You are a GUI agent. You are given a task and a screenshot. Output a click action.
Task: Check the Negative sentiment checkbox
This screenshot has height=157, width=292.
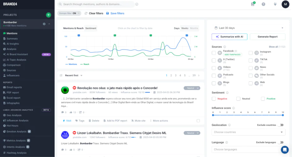click(214, 99)
